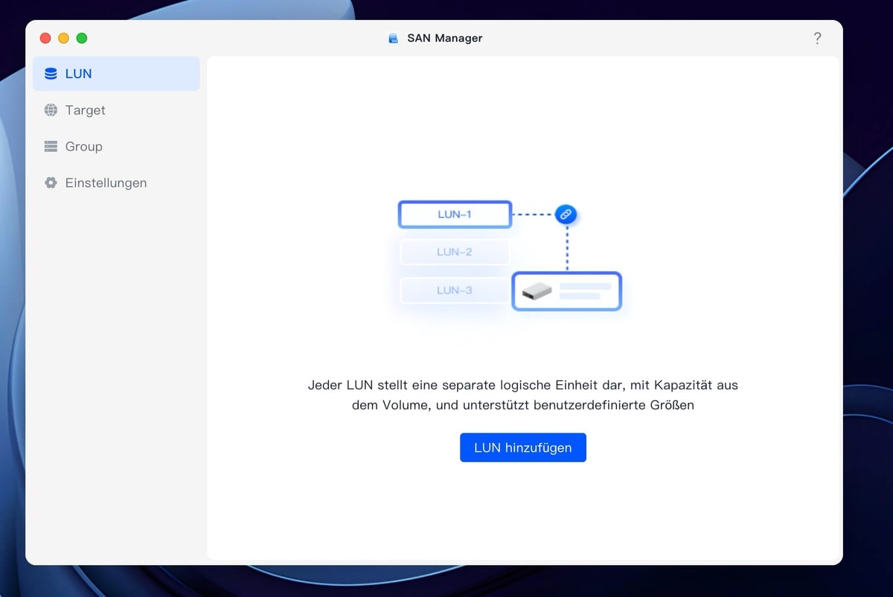Click the LUN-1 box in the illustration

(455, 214)
